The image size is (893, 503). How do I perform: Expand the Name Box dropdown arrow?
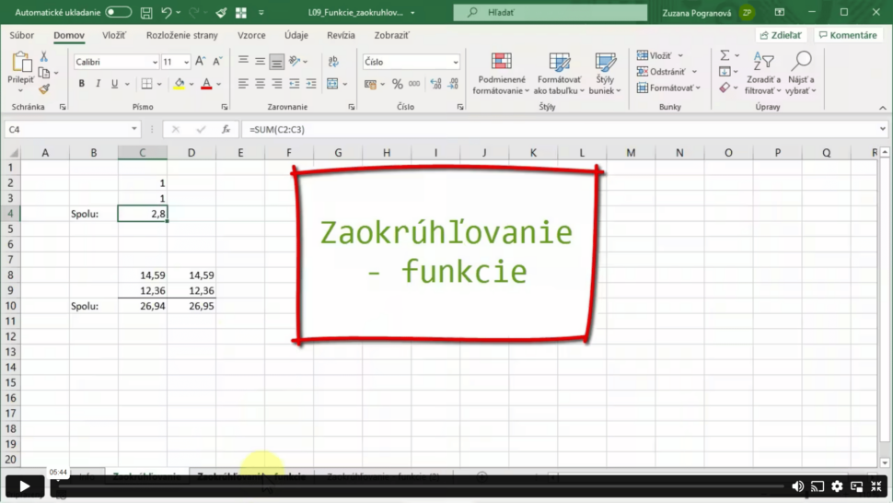135,130
